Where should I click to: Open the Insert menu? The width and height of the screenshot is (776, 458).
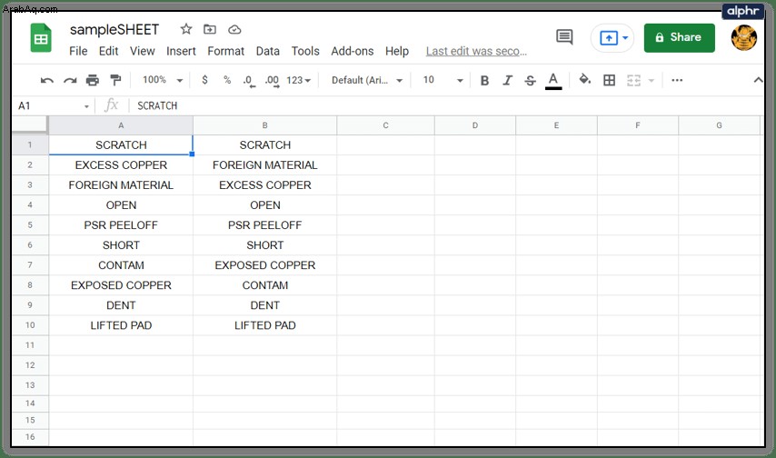pos(181,51)
